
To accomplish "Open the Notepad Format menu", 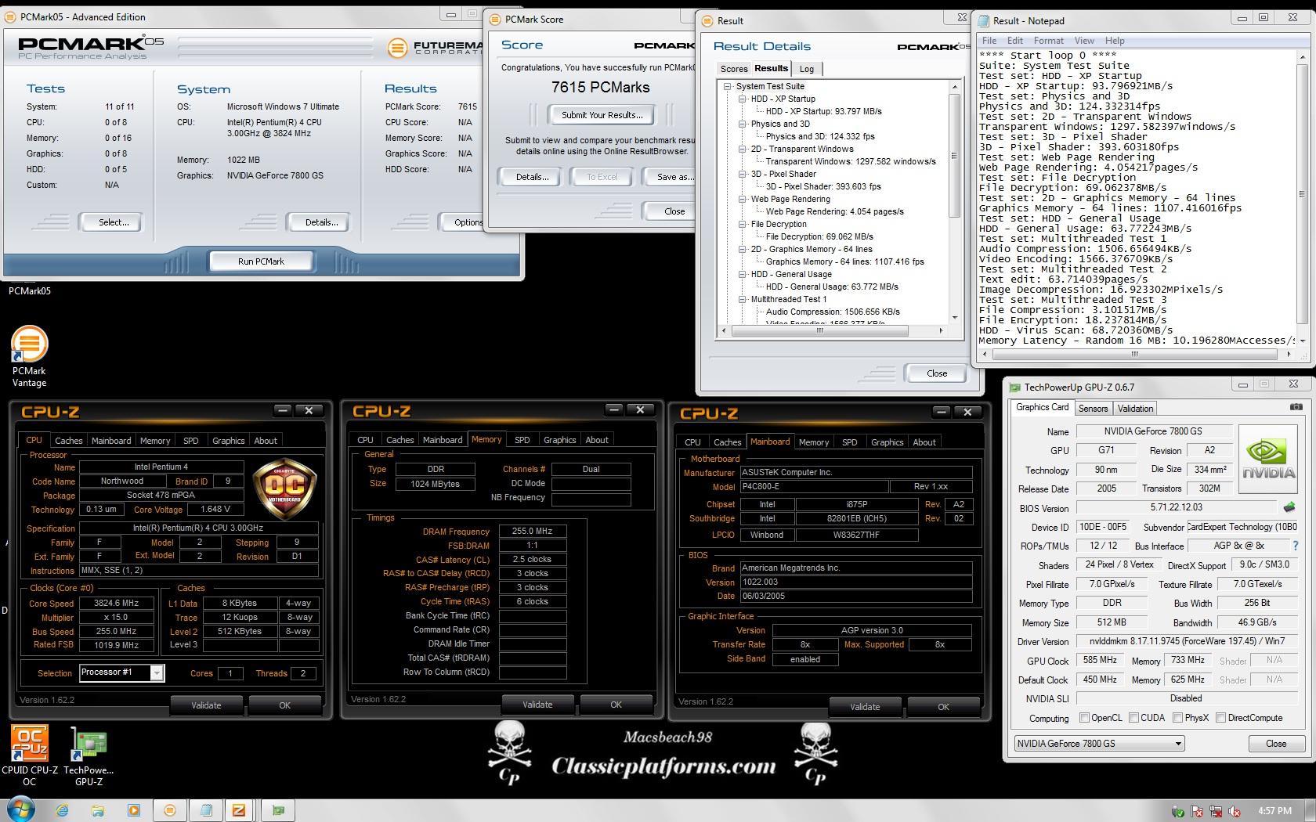I will coord(1048,41).
